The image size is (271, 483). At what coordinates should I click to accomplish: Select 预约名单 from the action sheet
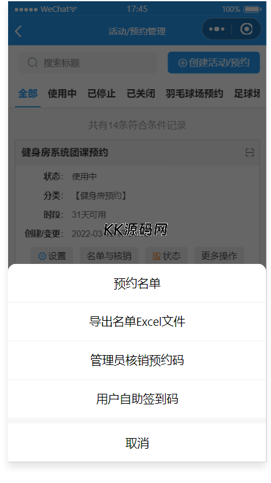pos(137,283)
